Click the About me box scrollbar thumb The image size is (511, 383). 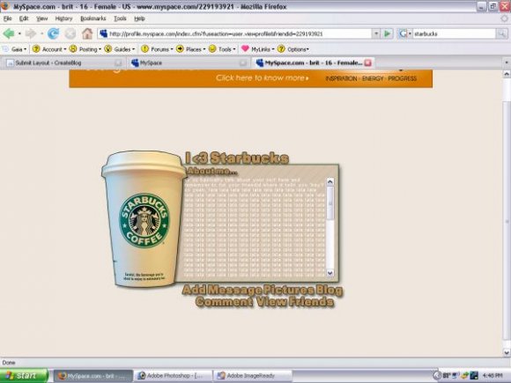coord(330,203)
